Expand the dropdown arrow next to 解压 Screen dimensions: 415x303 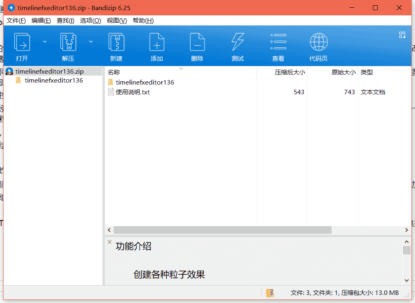pyautogui.click(x=91, y=42)
